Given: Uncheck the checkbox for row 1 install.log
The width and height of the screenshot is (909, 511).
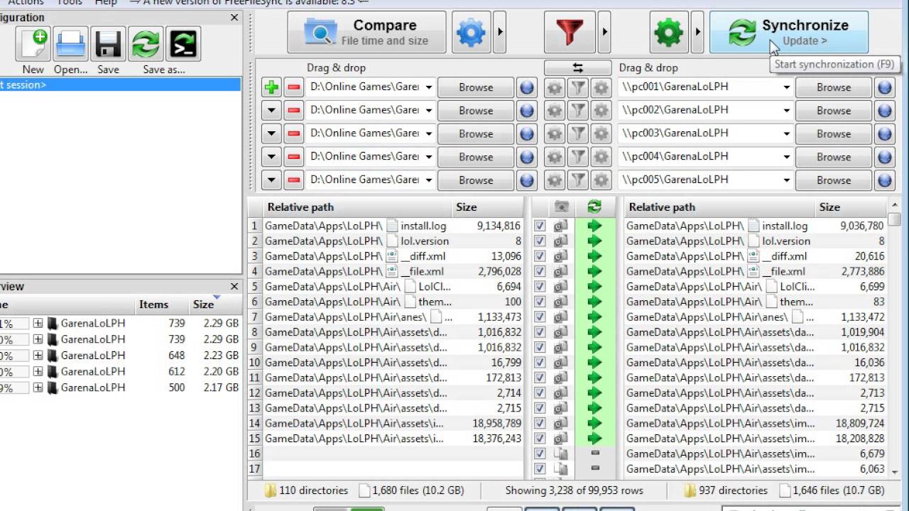Looking at the screenshot, I should 540,226.
